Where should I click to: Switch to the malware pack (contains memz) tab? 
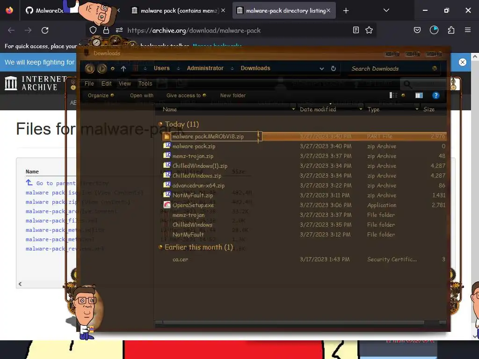coord(177,10)
